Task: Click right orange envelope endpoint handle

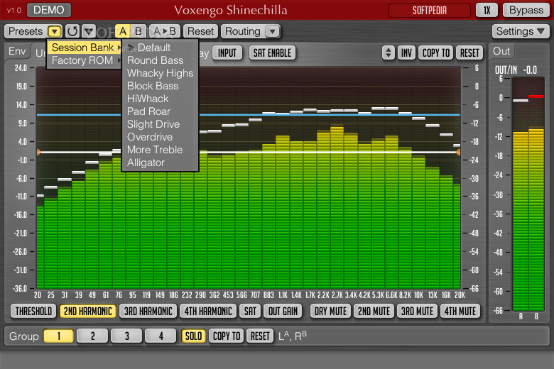Action: [x=458, y=152]
